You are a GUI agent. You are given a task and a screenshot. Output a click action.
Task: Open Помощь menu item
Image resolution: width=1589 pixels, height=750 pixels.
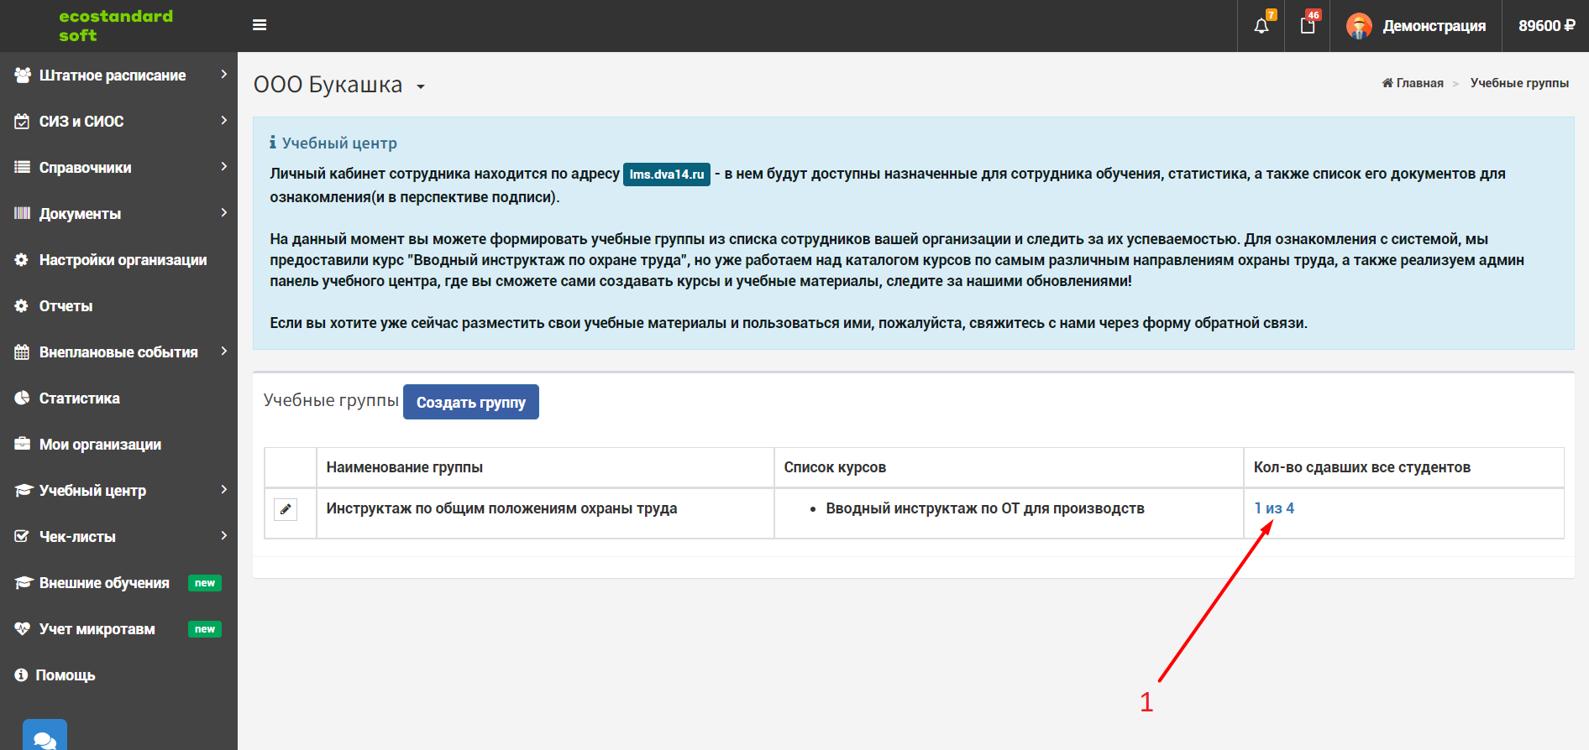[x=118, y=675]
